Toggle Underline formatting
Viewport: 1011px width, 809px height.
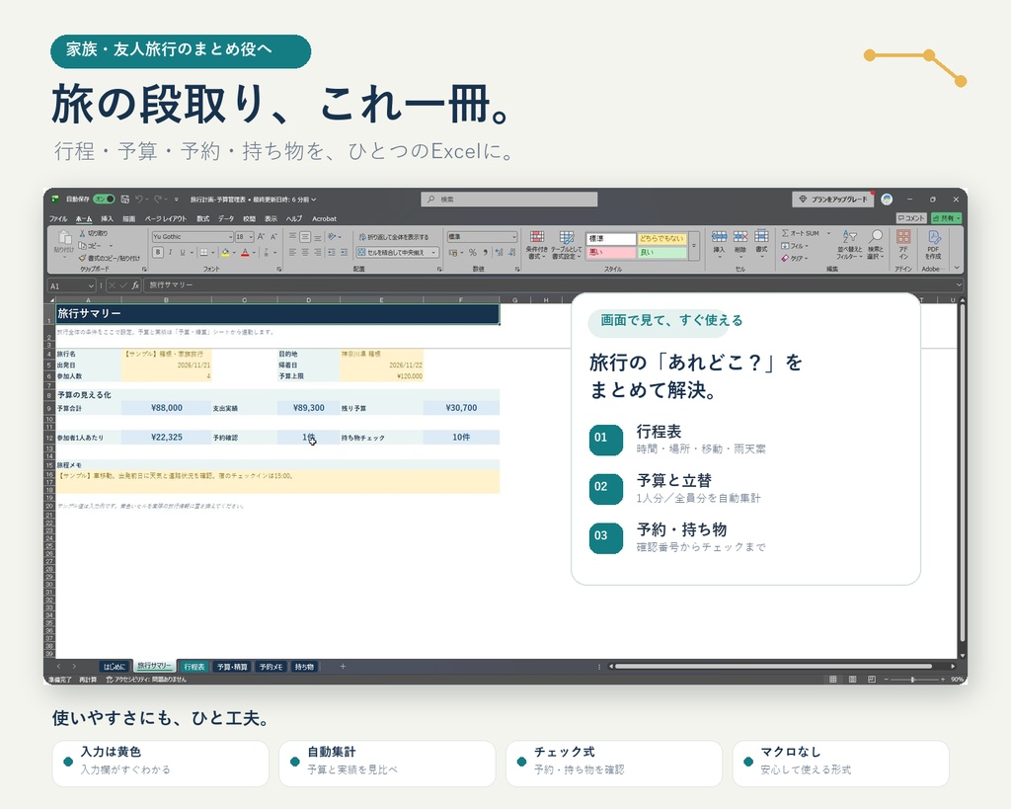pos(183,252)
